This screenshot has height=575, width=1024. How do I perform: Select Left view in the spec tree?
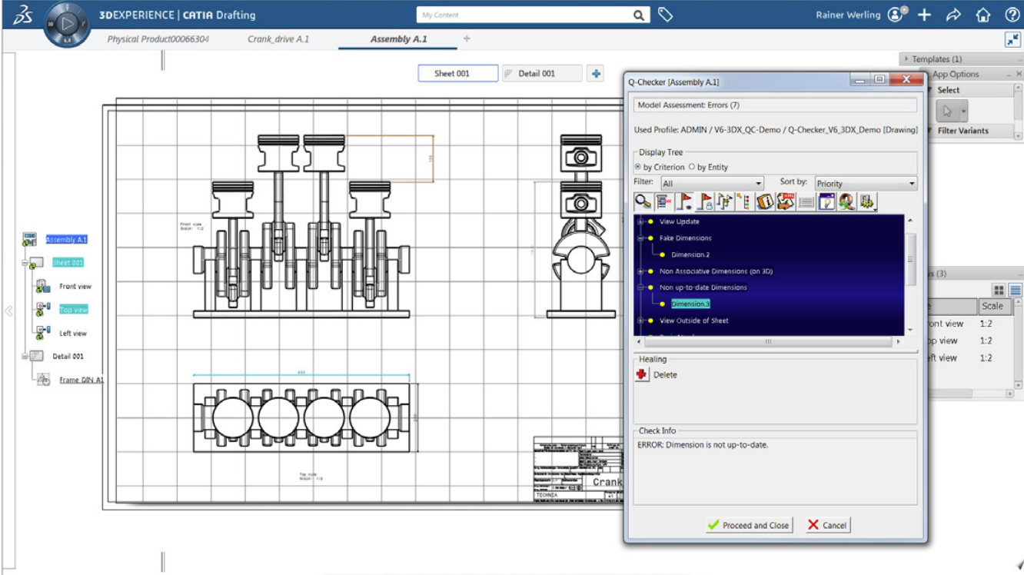coord(73,334)
